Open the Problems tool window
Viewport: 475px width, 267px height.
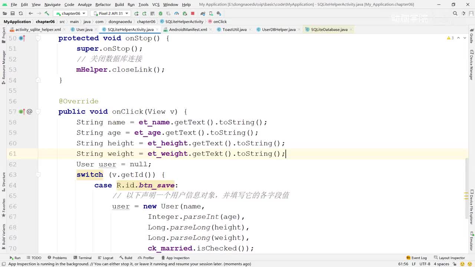(57, 258)
